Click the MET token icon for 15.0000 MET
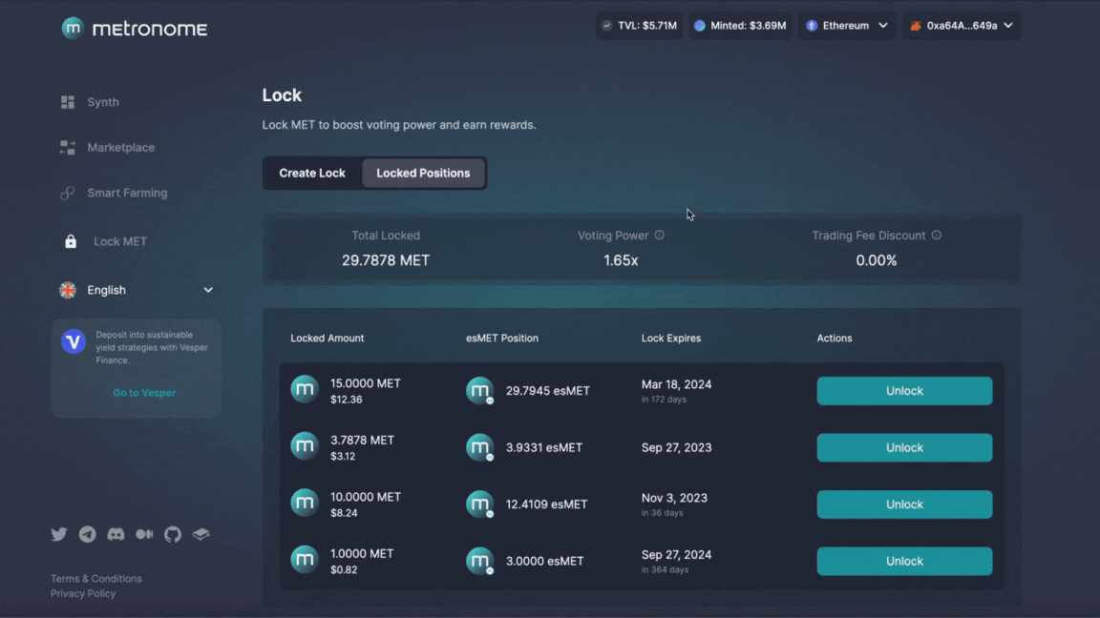The height and width of the screenshot is (618, 1100). coord(305,389)
